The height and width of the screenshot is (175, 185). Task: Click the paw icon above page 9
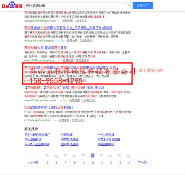click(x=84, y=155)
